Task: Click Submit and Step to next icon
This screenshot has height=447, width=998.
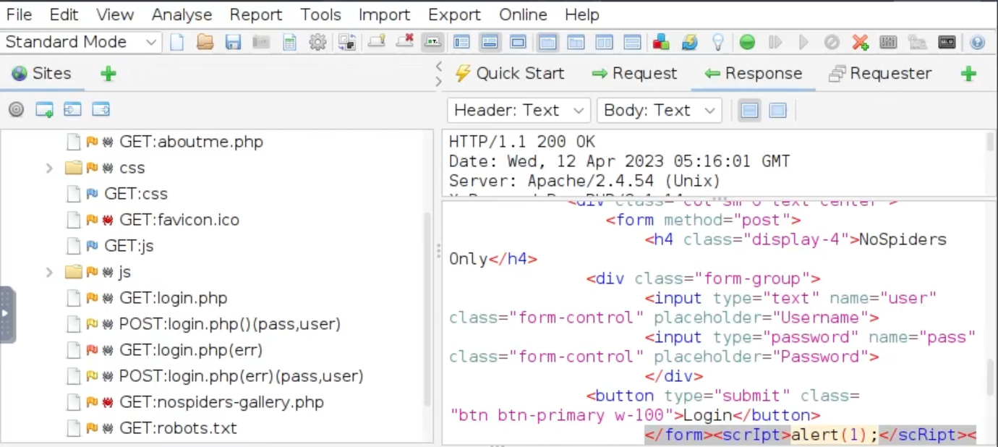Action: click(x=775, y=43)
